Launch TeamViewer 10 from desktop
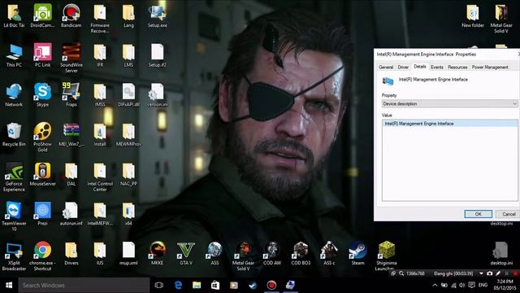Screen dimensions: 520x293 pyautogui.click(x=14, y=216)
